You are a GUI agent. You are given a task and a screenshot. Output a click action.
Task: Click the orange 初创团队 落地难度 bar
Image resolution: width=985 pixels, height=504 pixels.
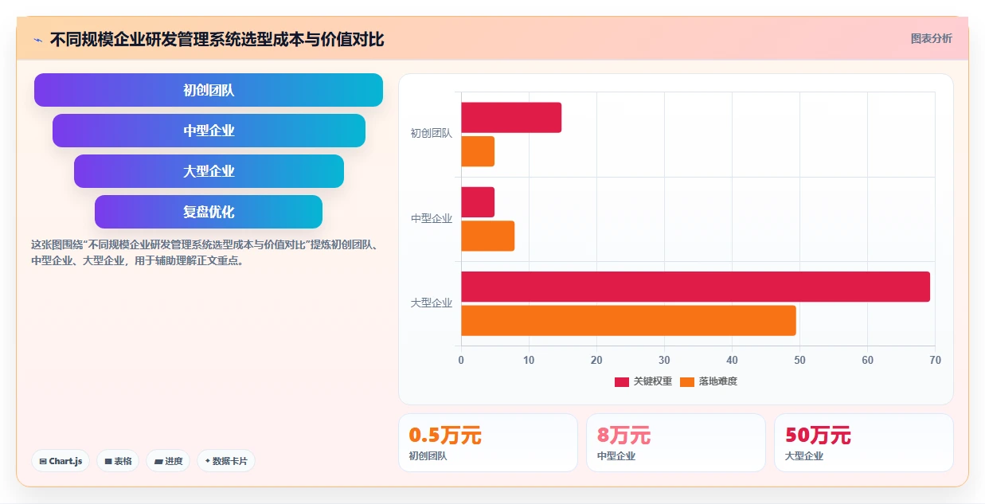[478, 151]
